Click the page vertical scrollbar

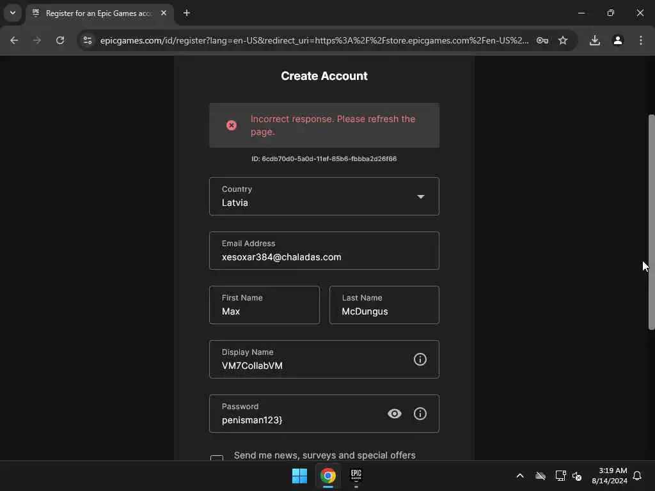pos(651,222)
